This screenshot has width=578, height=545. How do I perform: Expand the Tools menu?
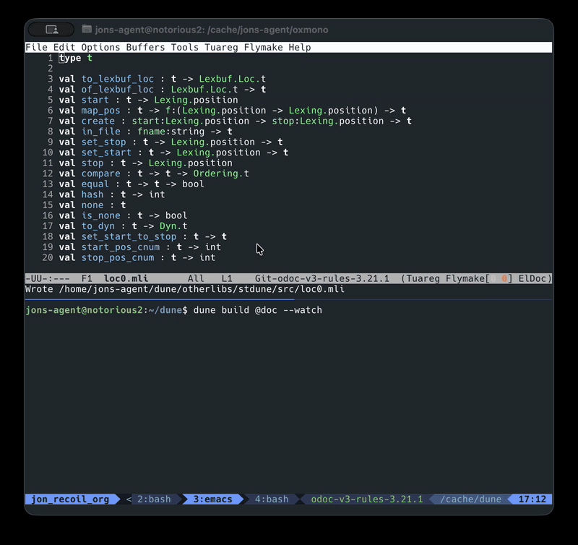click(x=185, y=48)
